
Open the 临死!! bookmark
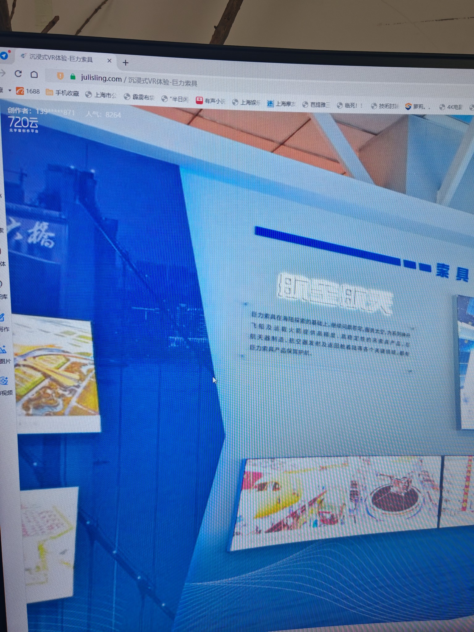point(350,105)
